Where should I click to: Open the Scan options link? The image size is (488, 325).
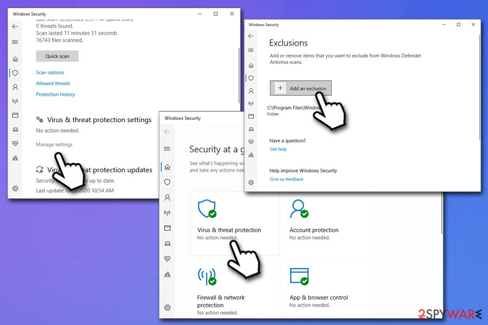pyautogui.click(x=50, y=72)
